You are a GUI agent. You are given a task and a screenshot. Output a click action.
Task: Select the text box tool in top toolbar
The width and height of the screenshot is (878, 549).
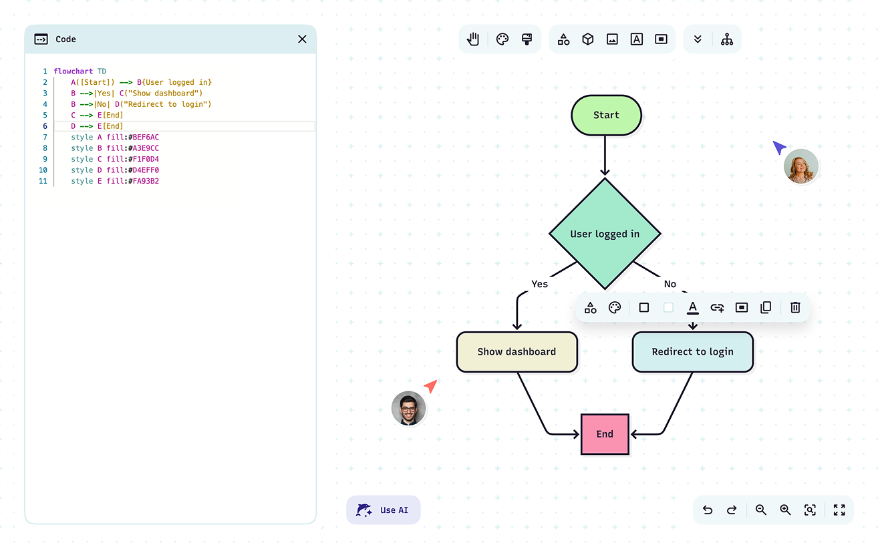637,39
